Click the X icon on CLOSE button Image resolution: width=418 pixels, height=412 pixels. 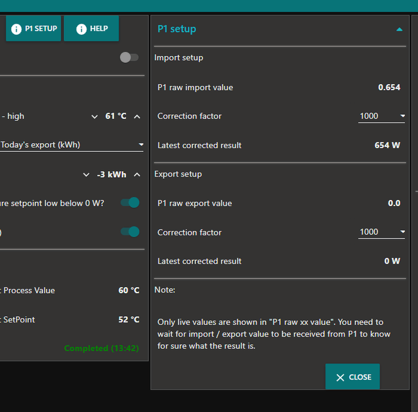[x=340, y=377]
